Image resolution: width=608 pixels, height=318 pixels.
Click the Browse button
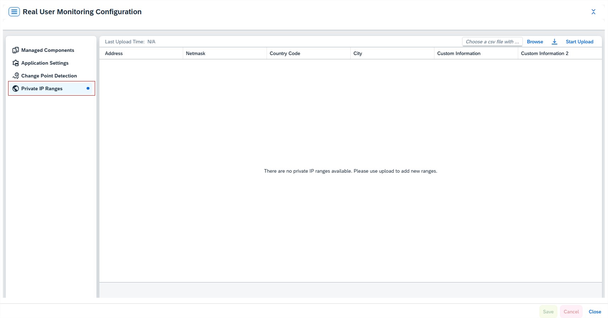click(535, 42)
